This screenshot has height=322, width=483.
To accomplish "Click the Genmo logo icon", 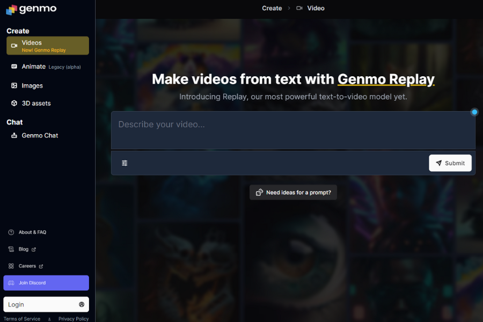I will [x=12, y=9].
